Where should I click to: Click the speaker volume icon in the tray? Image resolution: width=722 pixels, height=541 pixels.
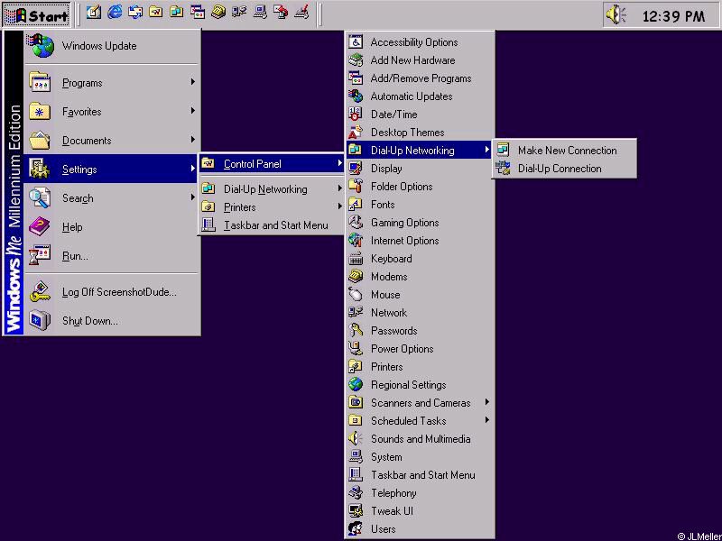[x=616, y=14]
